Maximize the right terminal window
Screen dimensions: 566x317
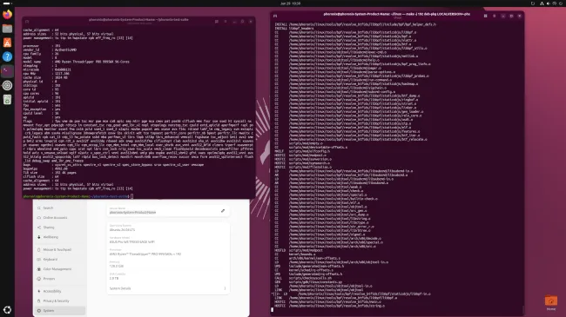[x=511, y=16]
